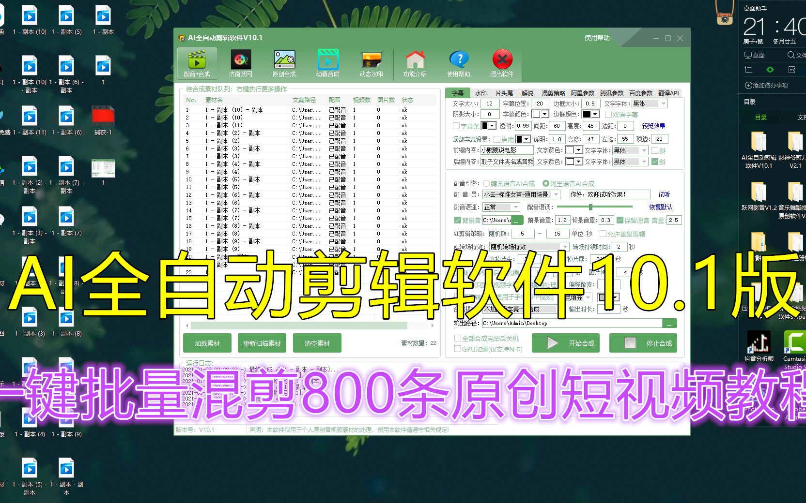This screenshot has height=503, width=806.
Task: Switch to the 原创合成 tool
Action: point(284,63)
